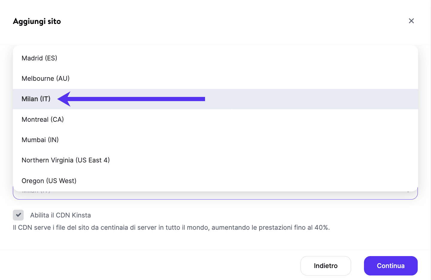Select Madrid (ES) as the data center
The width and height of the screenshot is (431, 280).
point(39,58)
